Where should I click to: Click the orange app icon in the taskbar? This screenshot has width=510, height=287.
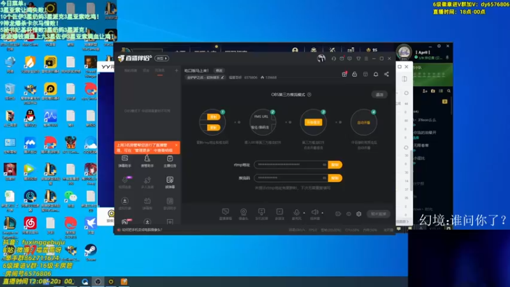[124, 281]
